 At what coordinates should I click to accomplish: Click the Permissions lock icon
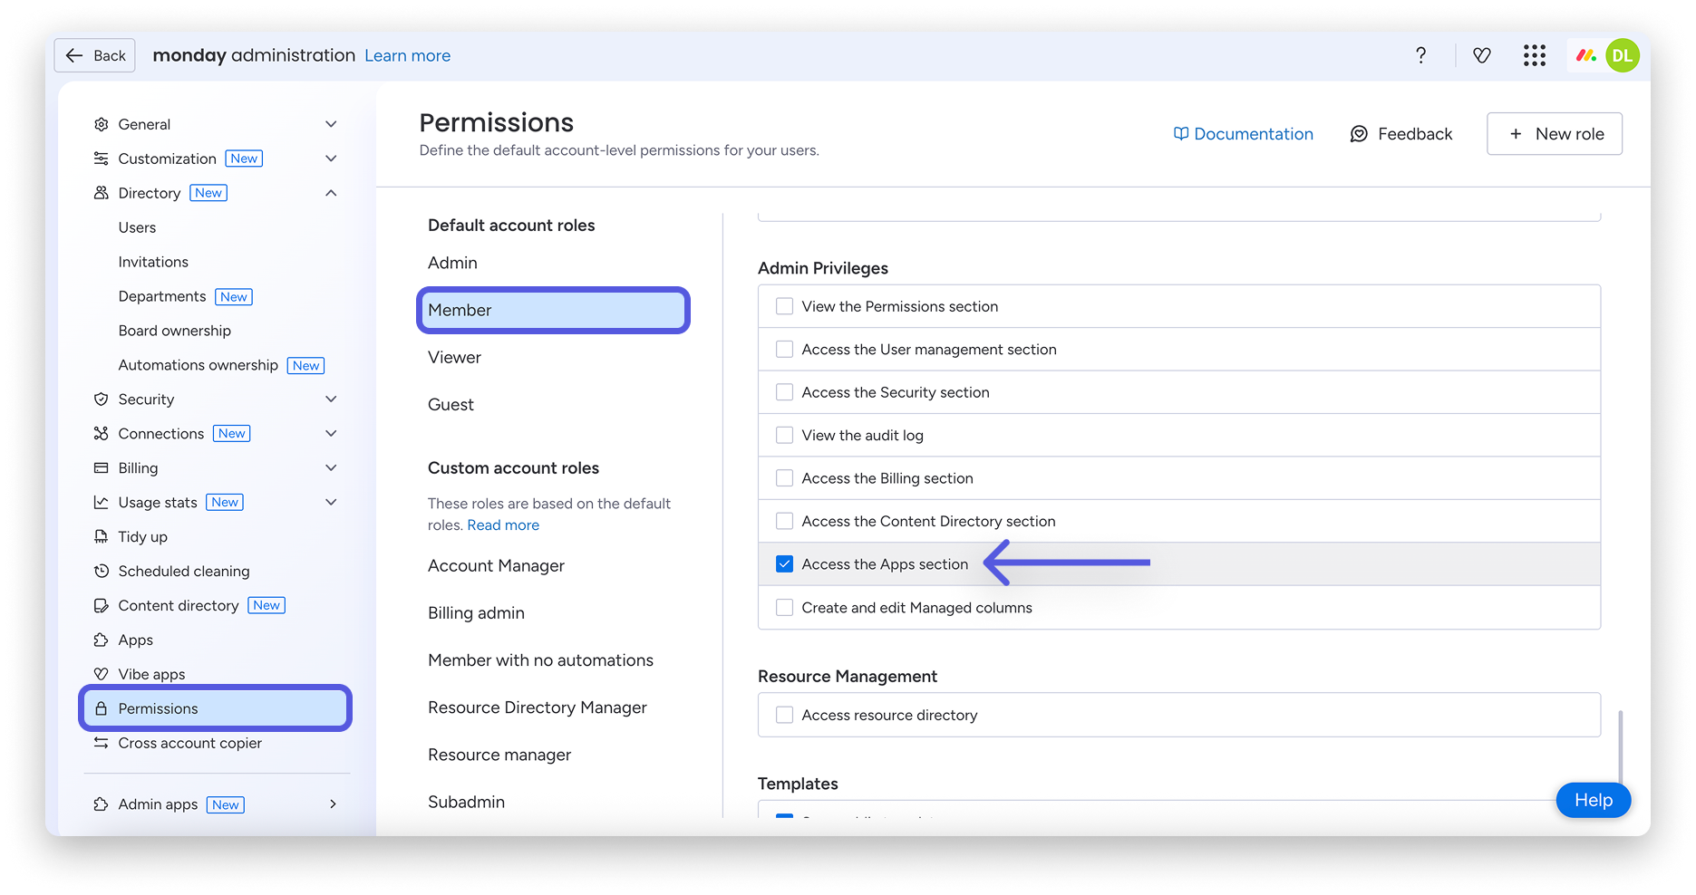coord(102,709)
